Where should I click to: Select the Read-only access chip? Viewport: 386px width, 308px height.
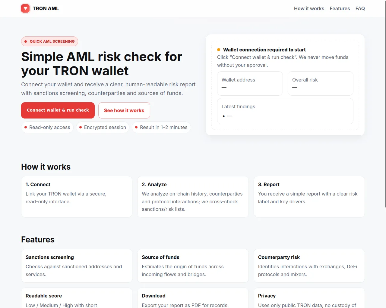pyautogui.click(x=47, y=127)
